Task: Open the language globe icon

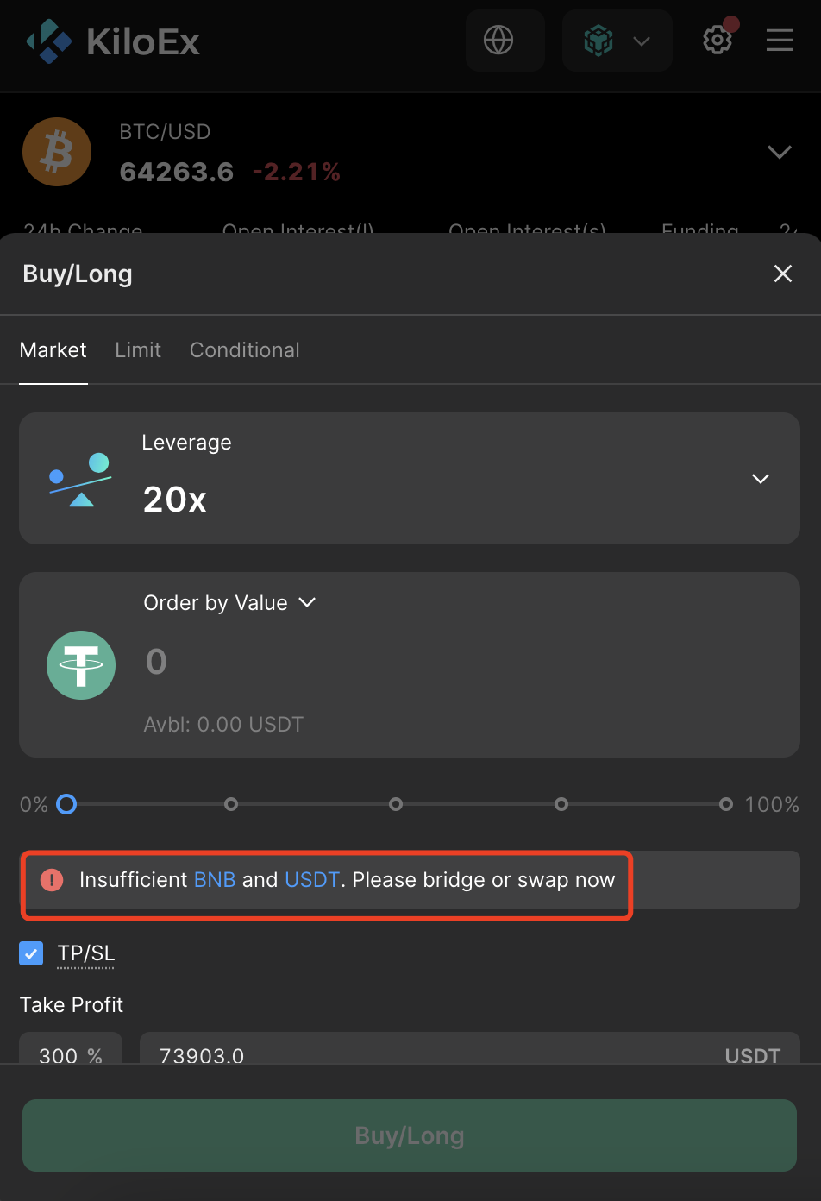Action: coord(498,40)
